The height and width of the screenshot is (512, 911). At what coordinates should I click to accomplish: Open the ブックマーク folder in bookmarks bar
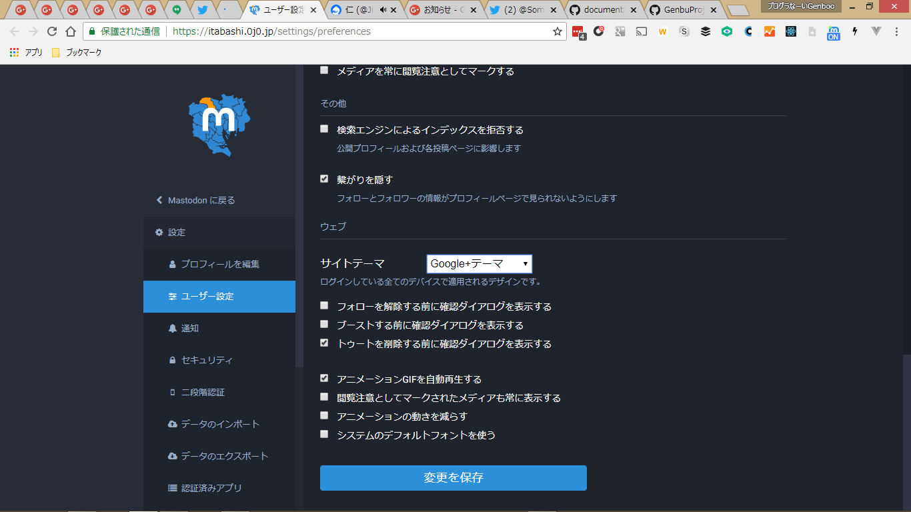[x=77, y=52]
